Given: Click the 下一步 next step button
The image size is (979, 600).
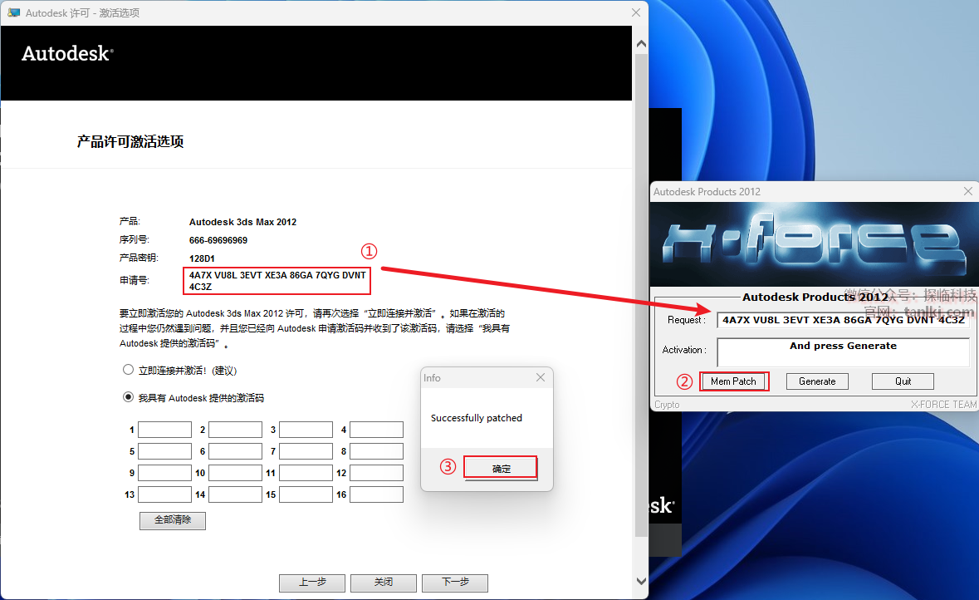Looking at the screenshot, I should click(x=455, y=583).
